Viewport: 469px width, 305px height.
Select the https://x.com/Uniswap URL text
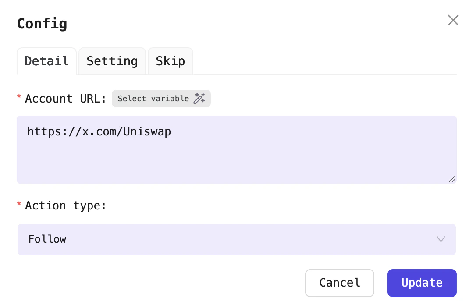coord(99,131)
